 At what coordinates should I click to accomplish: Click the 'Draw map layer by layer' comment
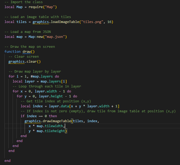pos(35,72)
